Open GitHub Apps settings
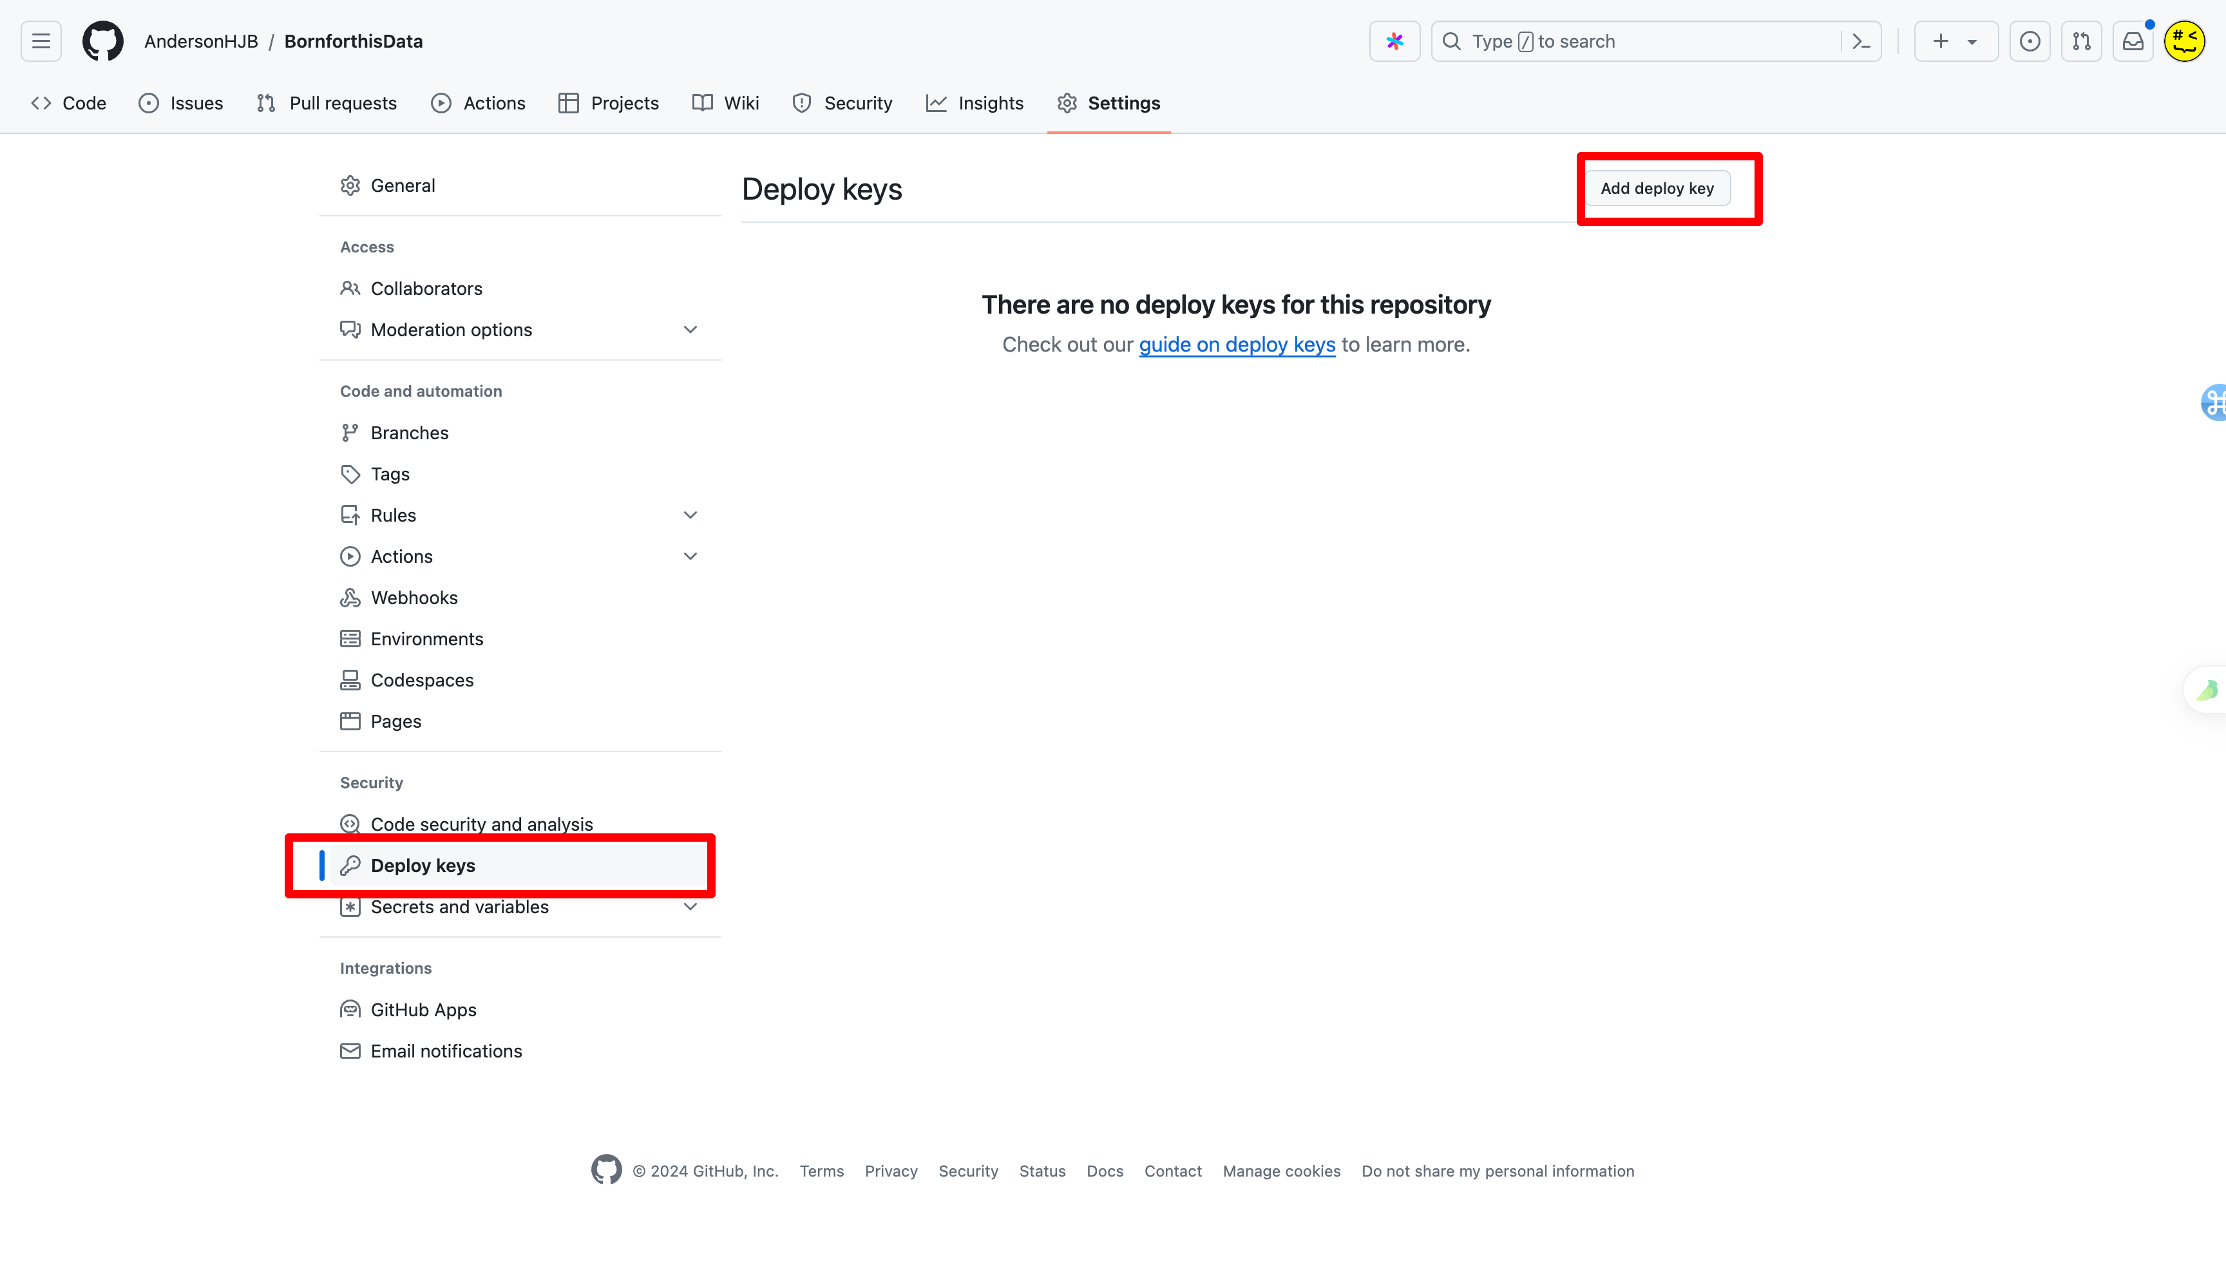The image size is (2226, 1279). 520,1009
